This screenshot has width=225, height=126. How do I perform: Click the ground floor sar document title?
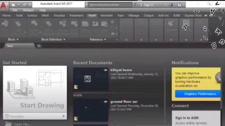click(124, 102)
